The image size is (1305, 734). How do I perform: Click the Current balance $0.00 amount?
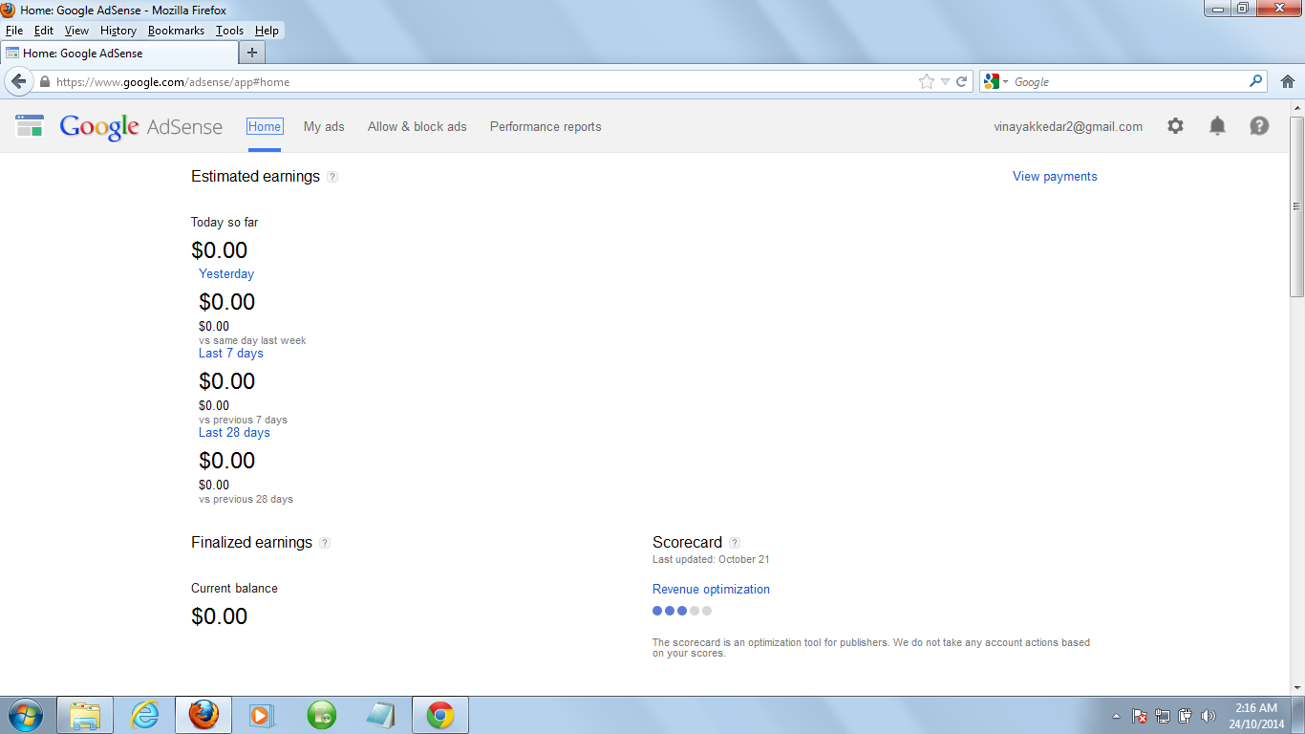220,616
